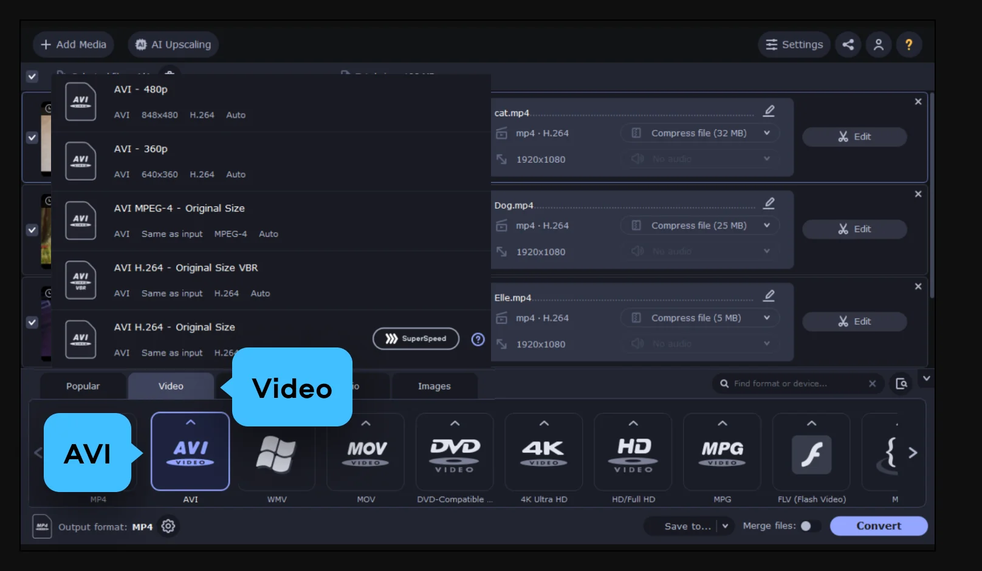The height and width of the screenshot is (571, 982).
Task: Click the Elle.mp4 file name
Action: pyautogui.click(x=513, y=298)
